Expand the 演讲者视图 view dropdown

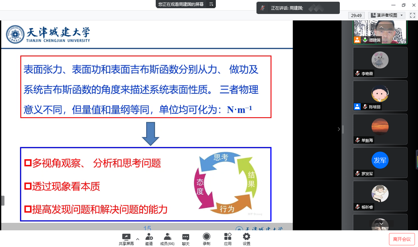[402, 15]
